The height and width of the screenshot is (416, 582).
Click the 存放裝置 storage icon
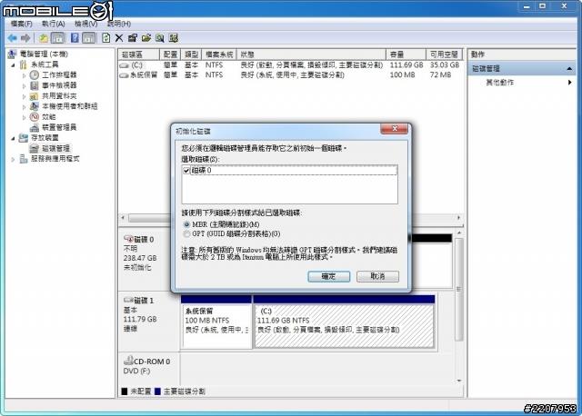[x=23, y=138]
